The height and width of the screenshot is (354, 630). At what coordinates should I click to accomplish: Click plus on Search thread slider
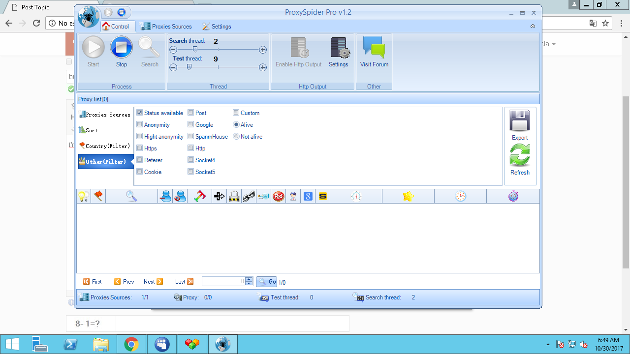(263, 50)
